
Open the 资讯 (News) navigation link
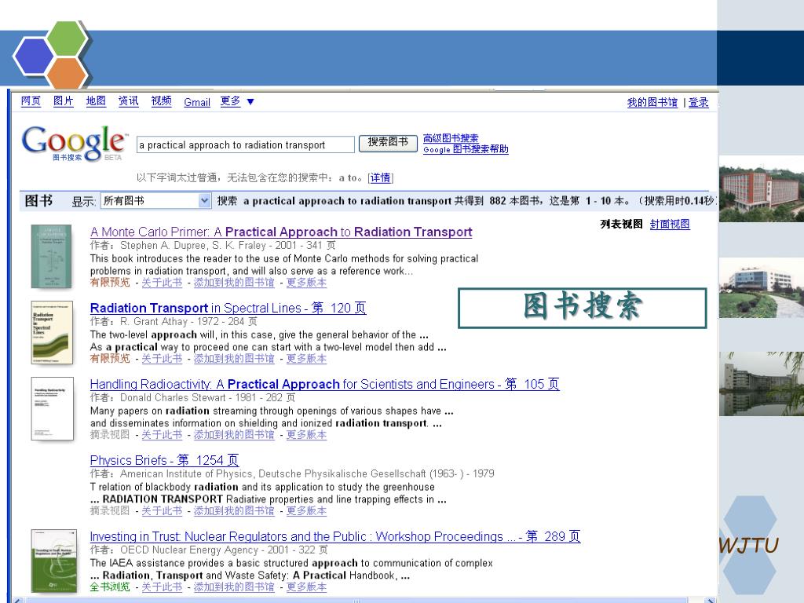128,101
